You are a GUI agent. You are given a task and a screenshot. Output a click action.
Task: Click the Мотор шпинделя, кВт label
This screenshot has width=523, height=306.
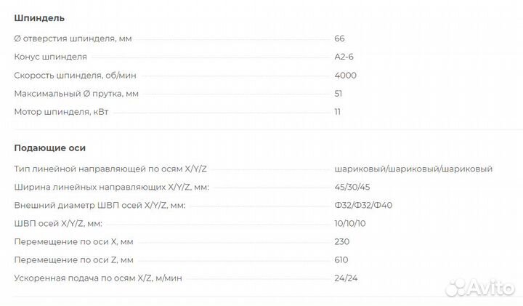tap(66, 111)
